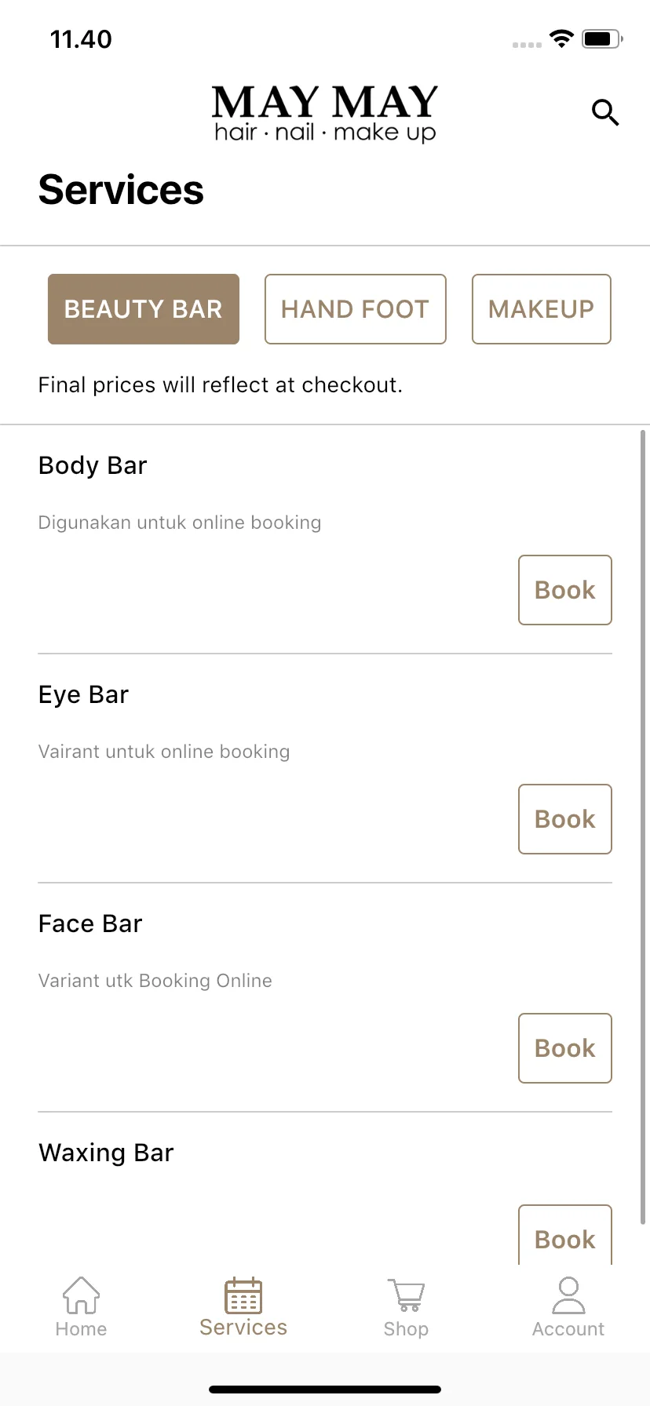
Task: Click the services list scrollbar
Action: click(644, 826)
